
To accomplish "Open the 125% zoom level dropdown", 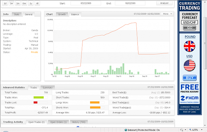I will click(202, 130).
